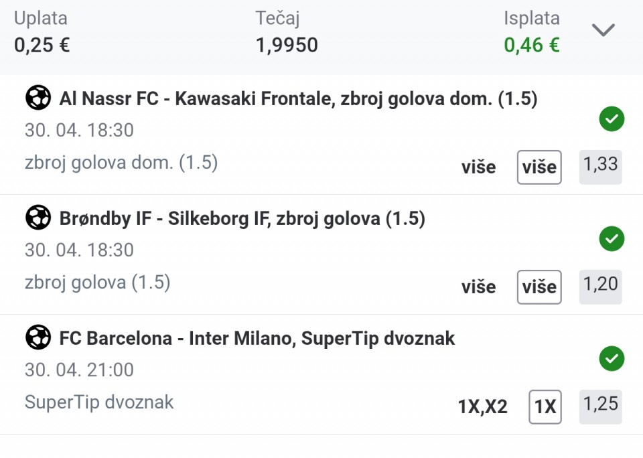This screenshot has height=458, width=643.
Task: Click the Tečaj value 1,9950
Action: click(x=287, y=45)
